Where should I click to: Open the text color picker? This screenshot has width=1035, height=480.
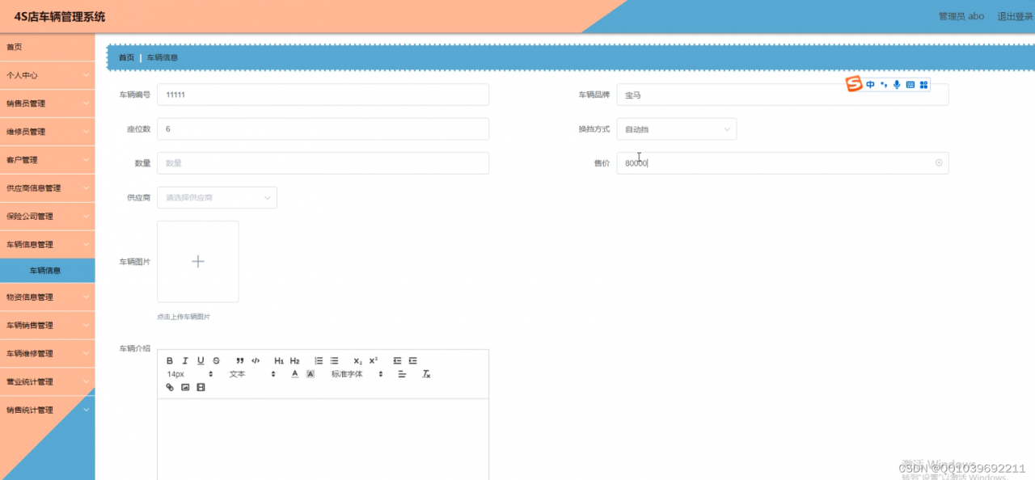click(x=295, y=374)
